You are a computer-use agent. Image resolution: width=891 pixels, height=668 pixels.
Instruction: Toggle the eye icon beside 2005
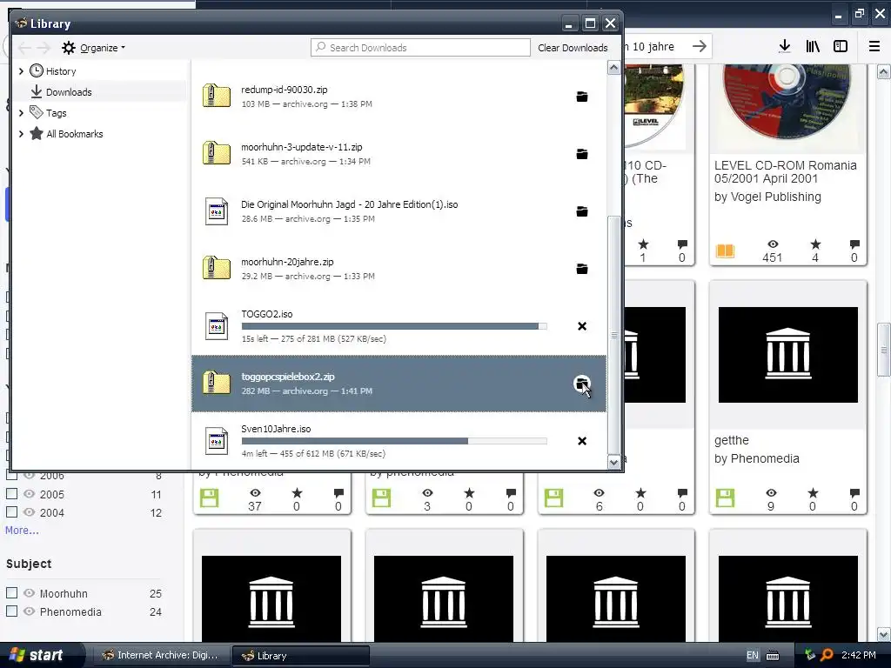[29, 494]
